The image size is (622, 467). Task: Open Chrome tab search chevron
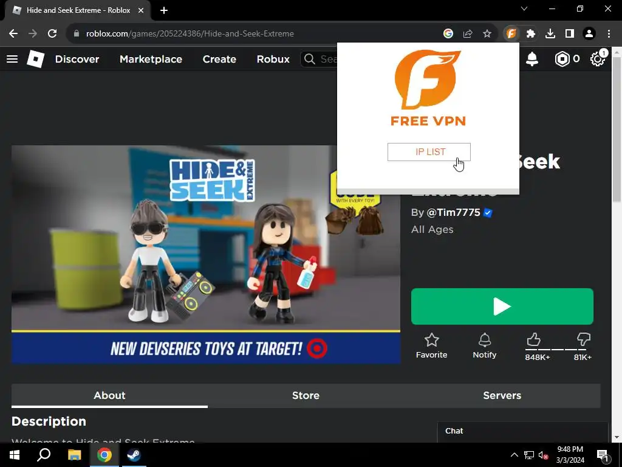click(x=524, y=9)
